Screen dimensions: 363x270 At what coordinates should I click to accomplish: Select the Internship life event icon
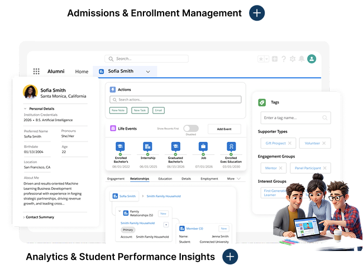pos(147,146)
